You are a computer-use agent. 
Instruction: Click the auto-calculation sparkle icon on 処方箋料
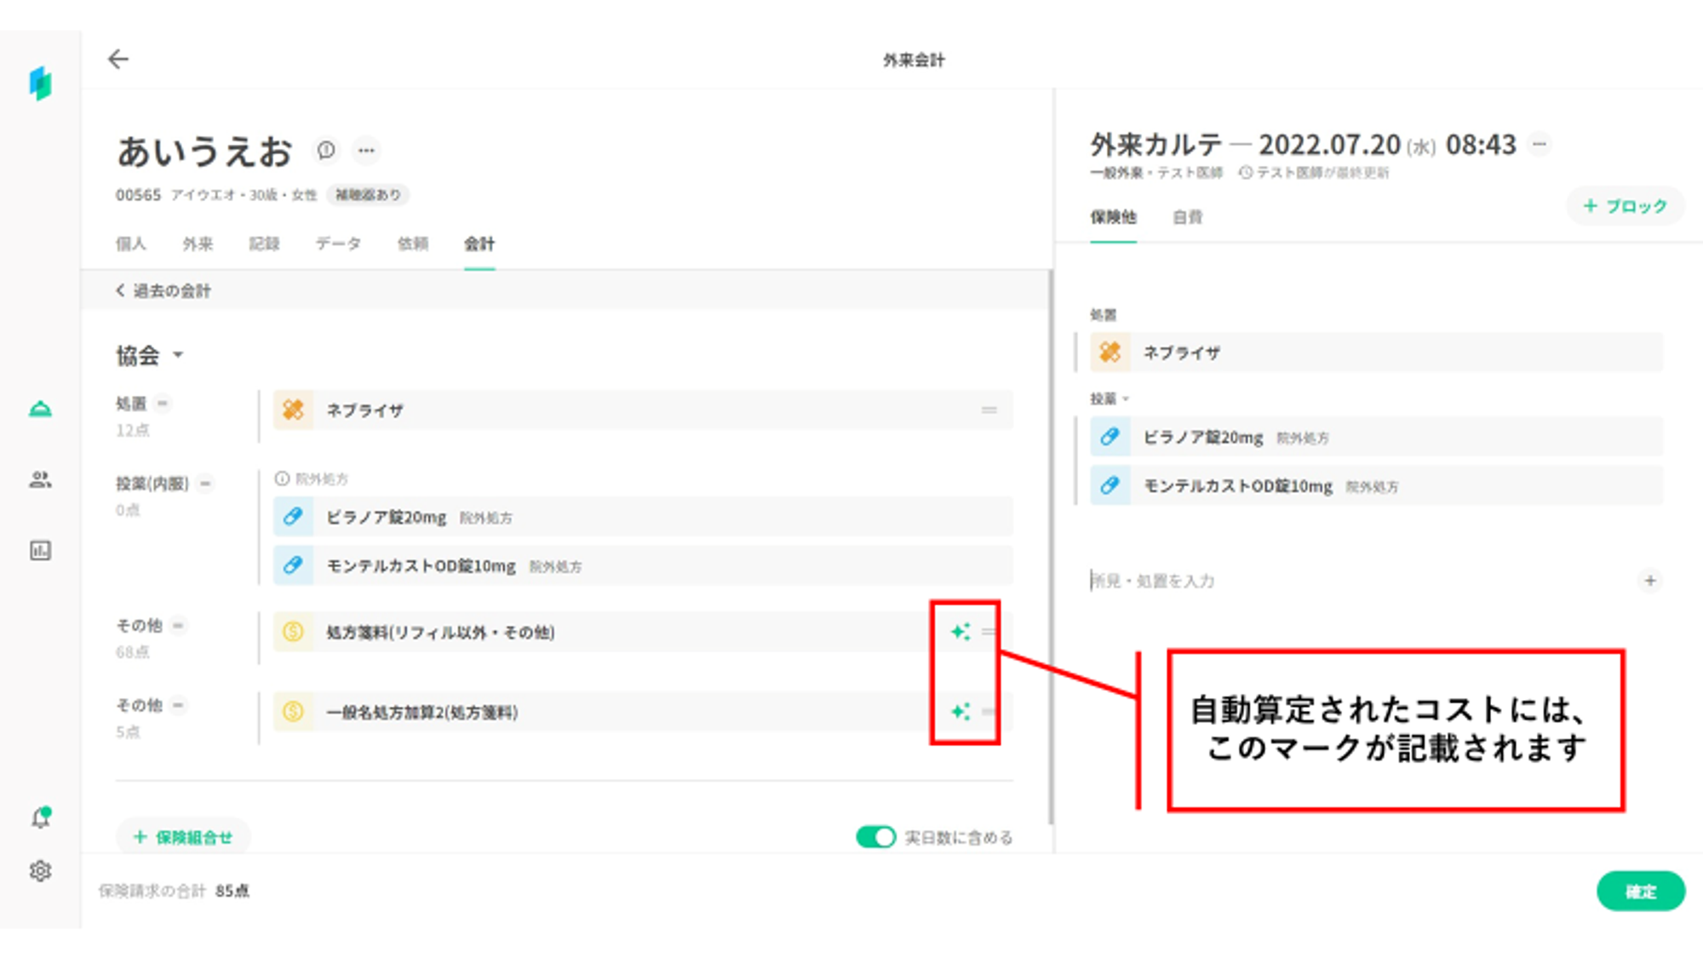tap(960, 632)
